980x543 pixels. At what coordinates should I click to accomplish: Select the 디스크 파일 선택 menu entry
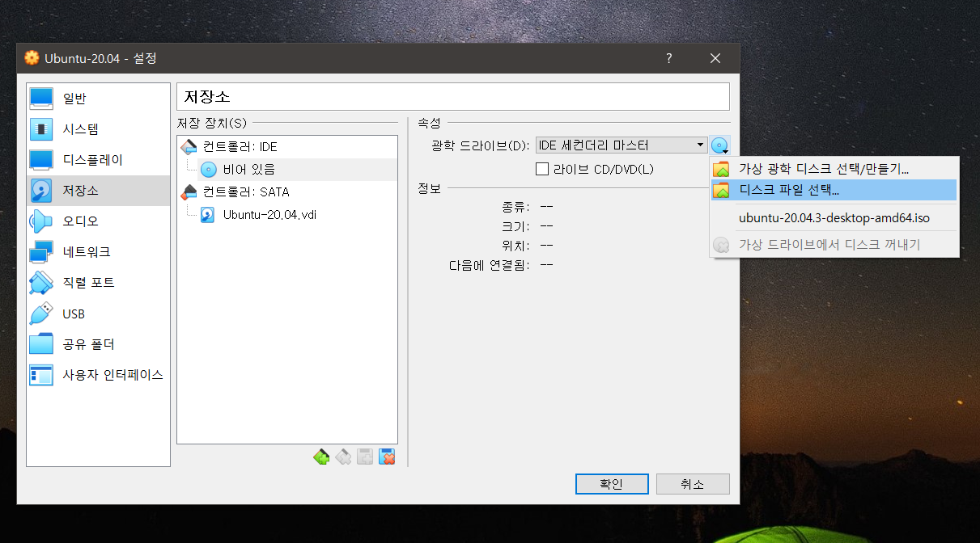pos(788,191)
